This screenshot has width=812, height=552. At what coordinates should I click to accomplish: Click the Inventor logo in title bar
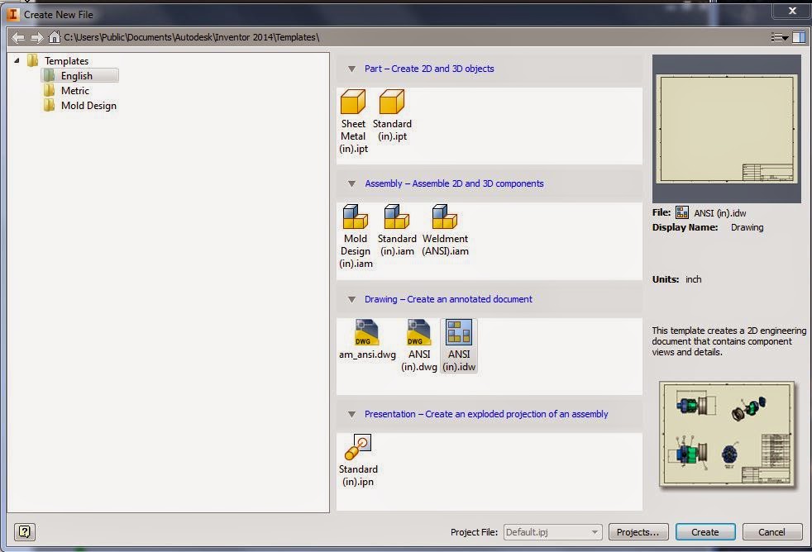click(x=13, y=15)
